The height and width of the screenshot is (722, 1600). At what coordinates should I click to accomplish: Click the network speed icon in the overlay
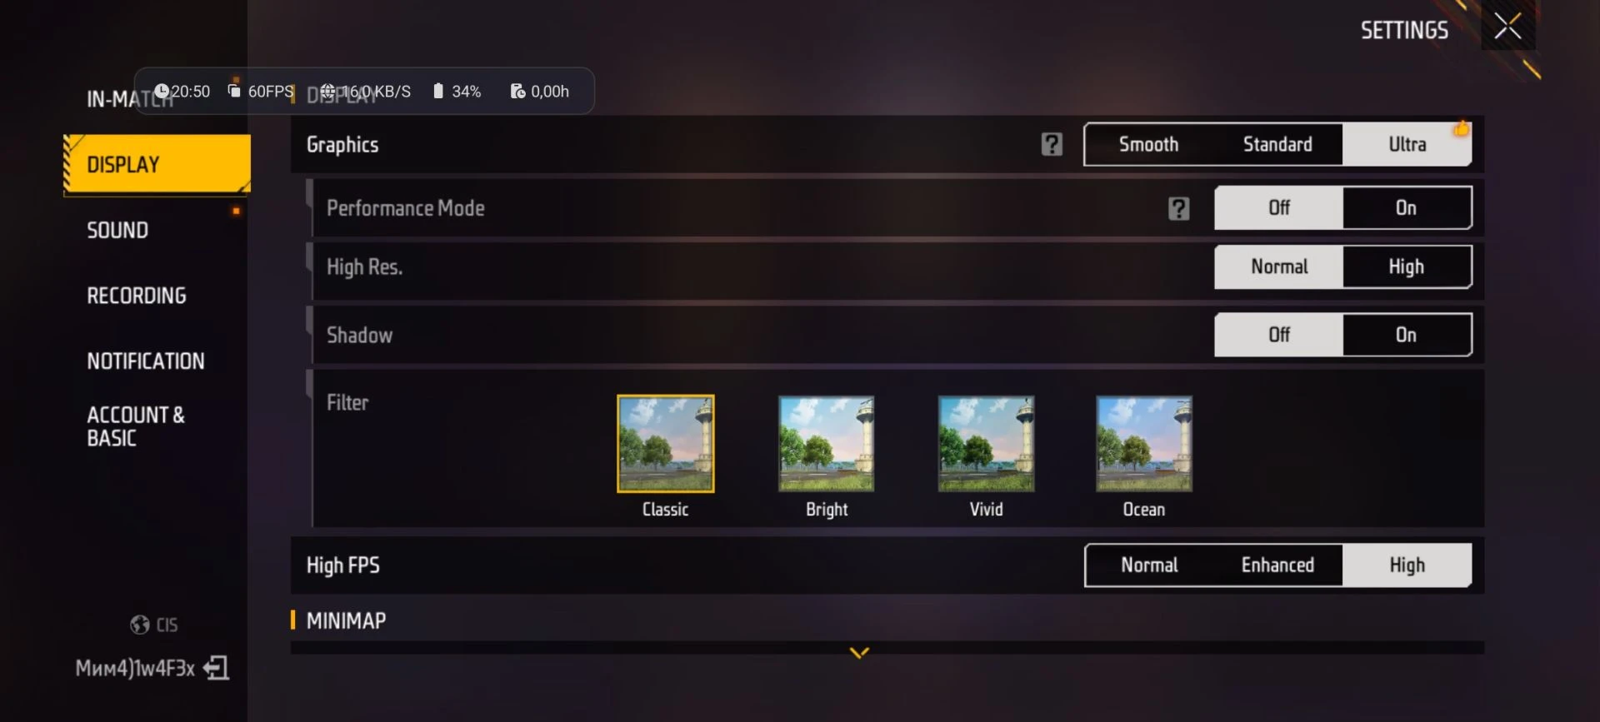[328, 91]
